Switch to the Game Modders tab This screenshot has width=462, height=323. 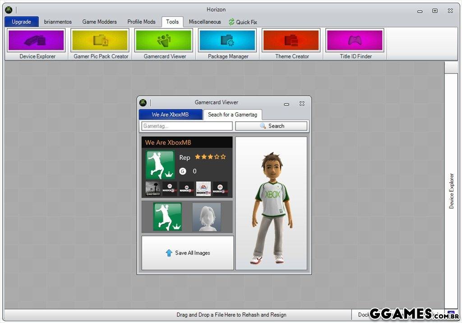tap(99, 22)
